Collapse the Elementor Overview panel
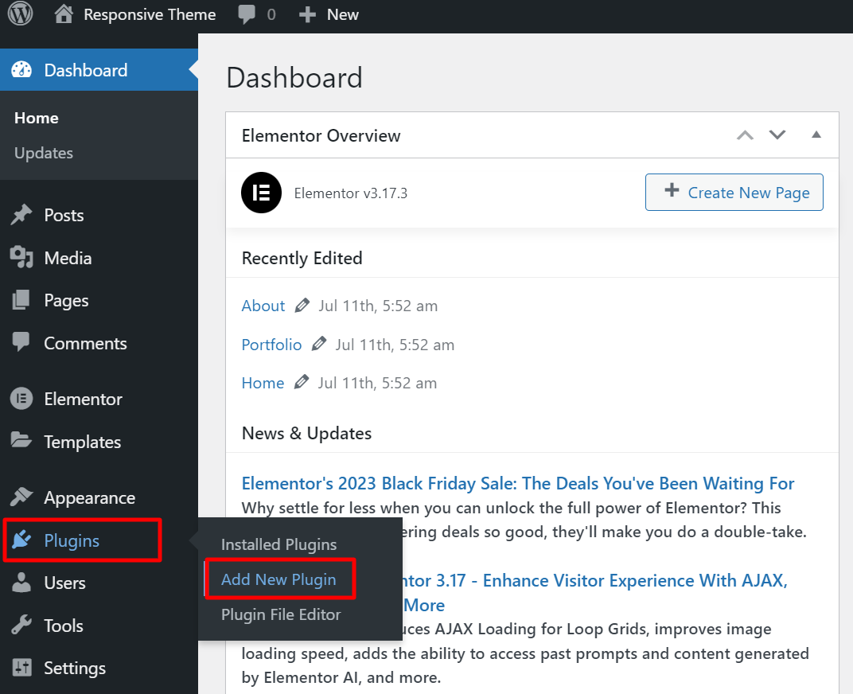 (816, 135)
